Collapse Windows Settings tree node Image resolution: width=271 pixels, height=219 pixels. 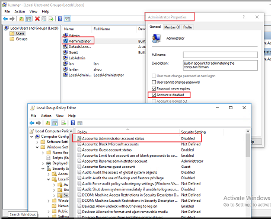37,147
